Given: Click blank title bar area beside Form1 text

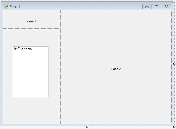Looking at the screenshot, I should pos(81,6).
